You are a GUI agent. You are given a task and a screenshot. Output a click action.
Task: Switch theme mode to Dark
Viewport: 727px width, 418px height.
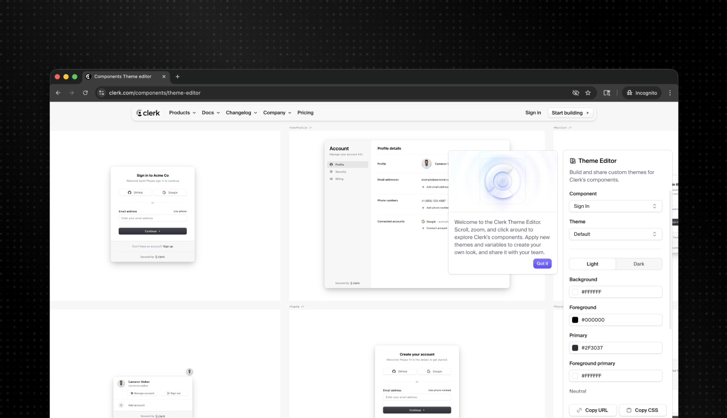coord(639,264)
